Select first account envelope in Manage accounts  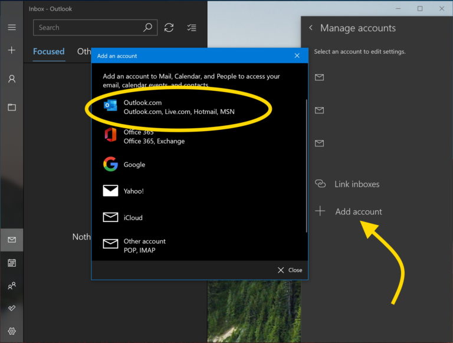[319, 77]
